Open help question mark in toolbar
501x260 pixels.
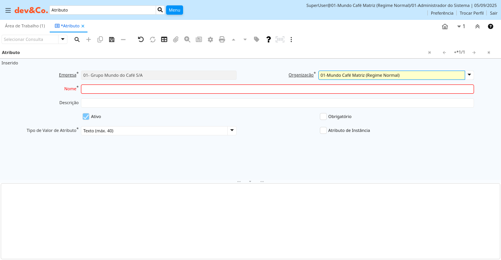(x=269, y=39)
